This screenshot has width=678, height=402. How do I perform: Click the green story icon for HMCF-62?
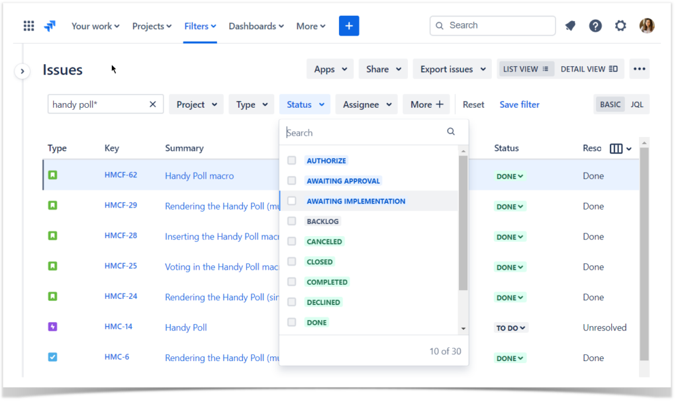(x=54, y=175)
